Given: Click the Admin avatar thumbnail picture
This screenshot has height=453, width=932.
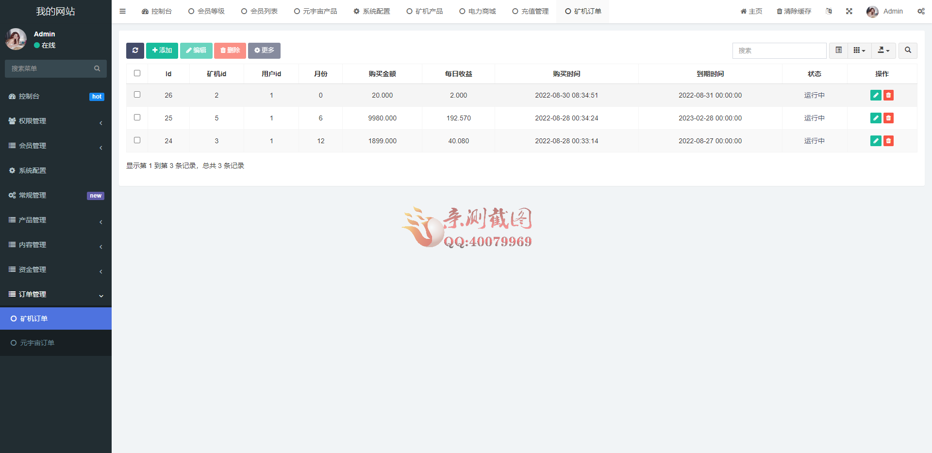Looking at the screenshot, I should pyautogui.click(x=872, y=11).
